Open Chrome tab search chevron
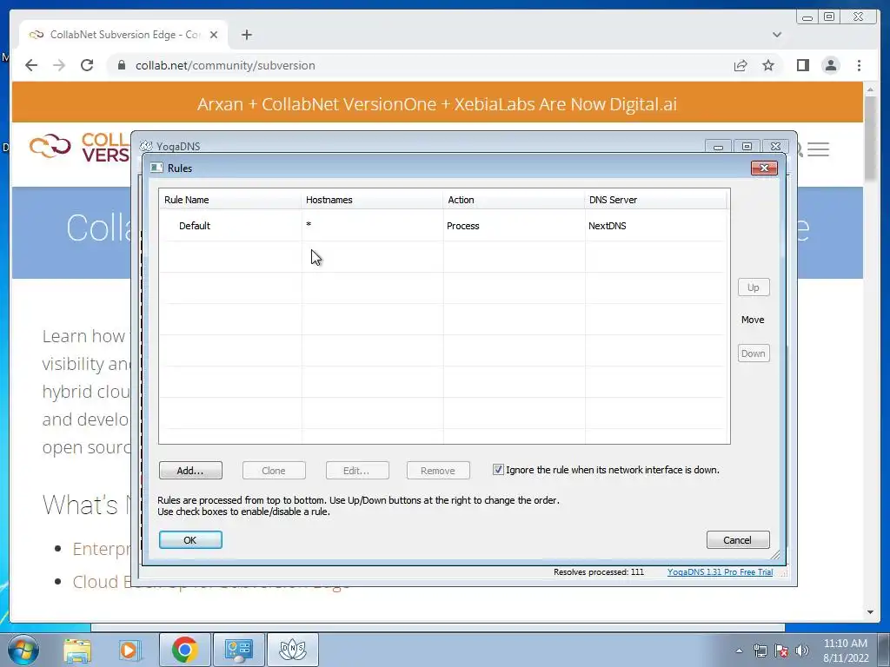This screenshot has height=667, width=890. coord(777,35)
